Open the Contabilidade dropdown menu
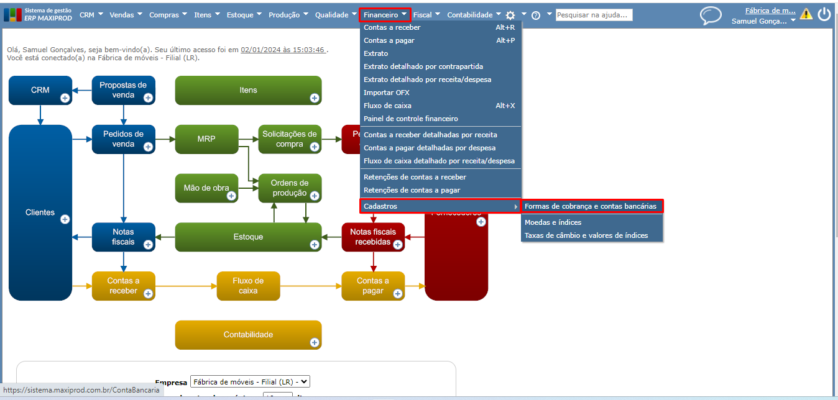 coord(474,14)
